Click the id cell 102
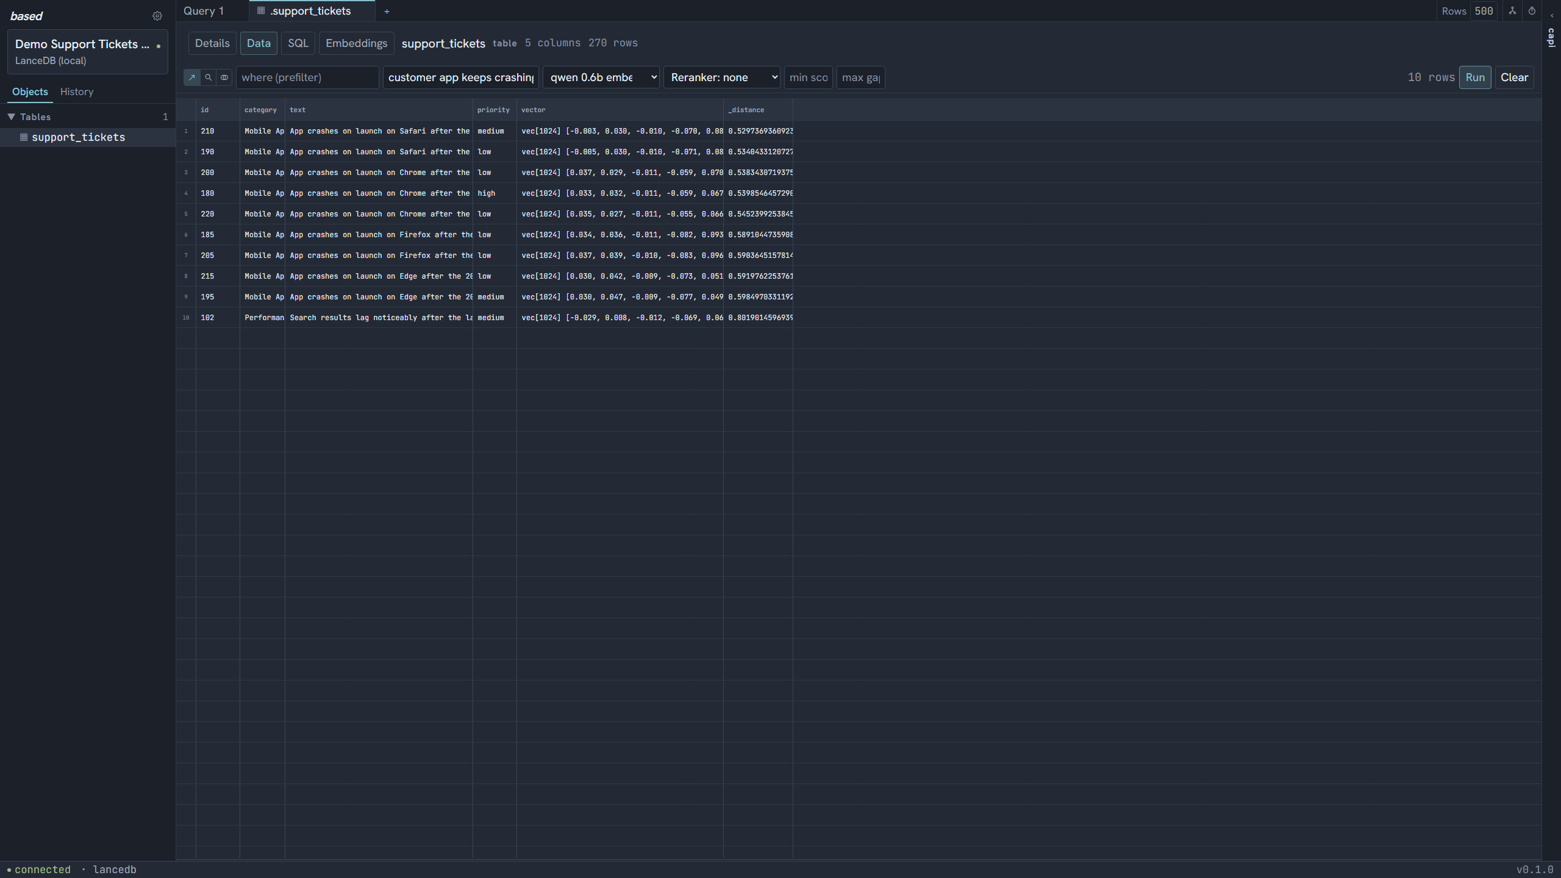Screen dimensions: 1561x878 tap(218, 318)
